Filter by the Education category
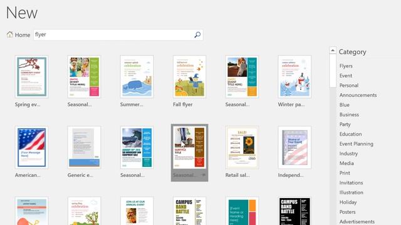This screenshot has width=401, height=225. 350,134
